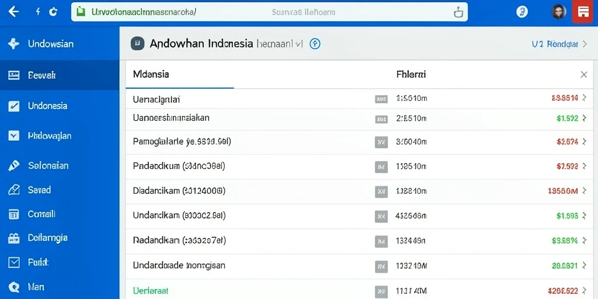Screen dimensions: 598x299
Task: Go back with the browser back arrow
Action: [13, 12]
